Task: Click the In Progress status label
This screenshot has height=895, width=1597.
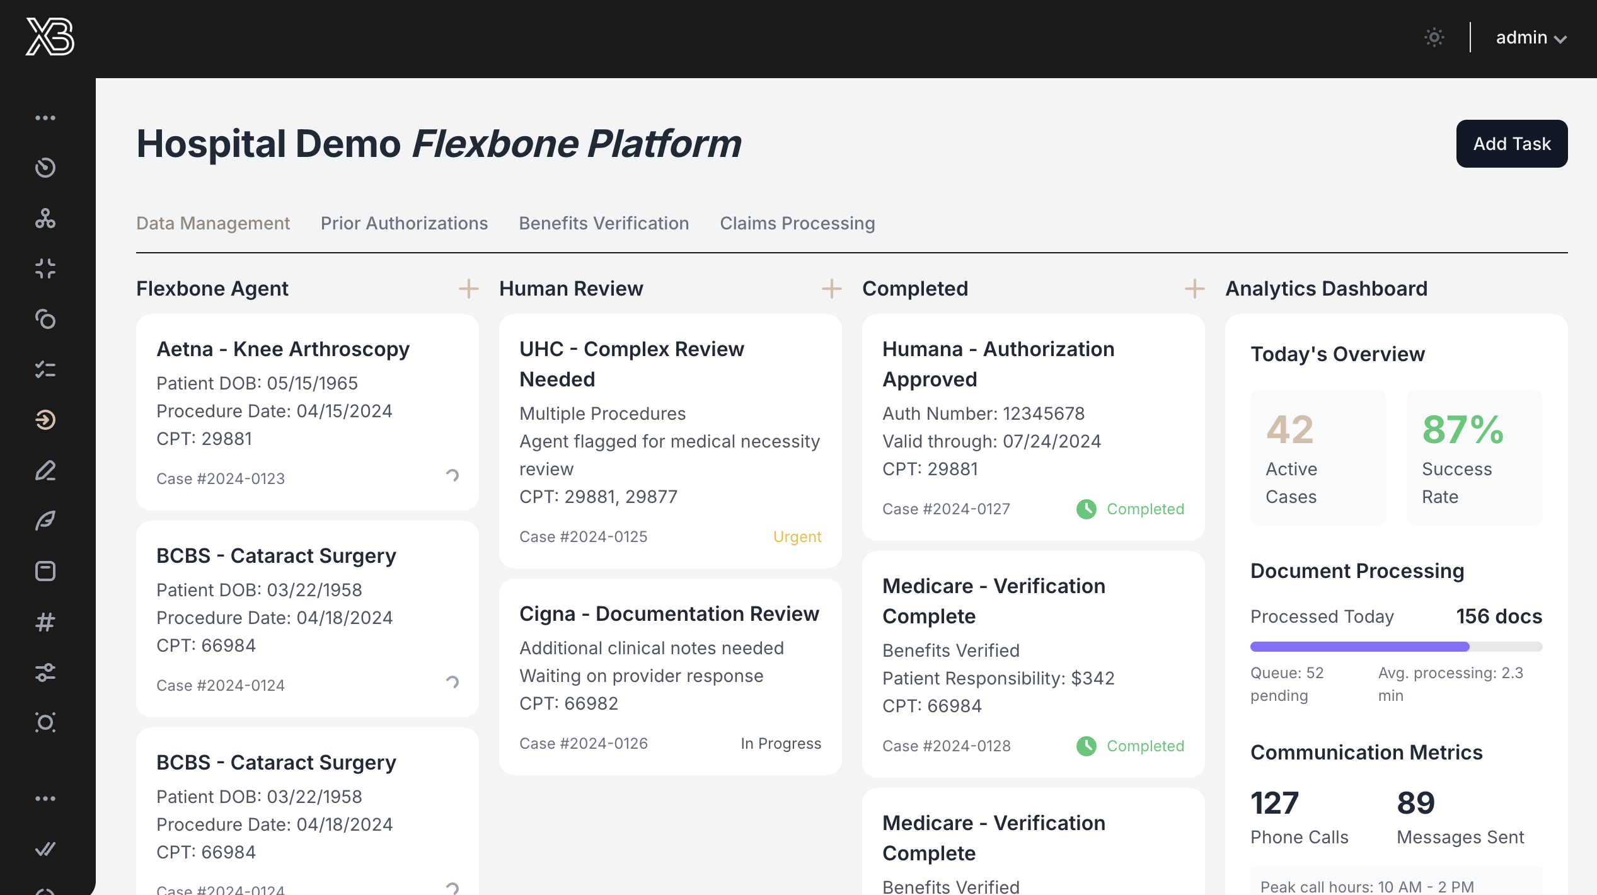Action: click(x=781, y=744)
